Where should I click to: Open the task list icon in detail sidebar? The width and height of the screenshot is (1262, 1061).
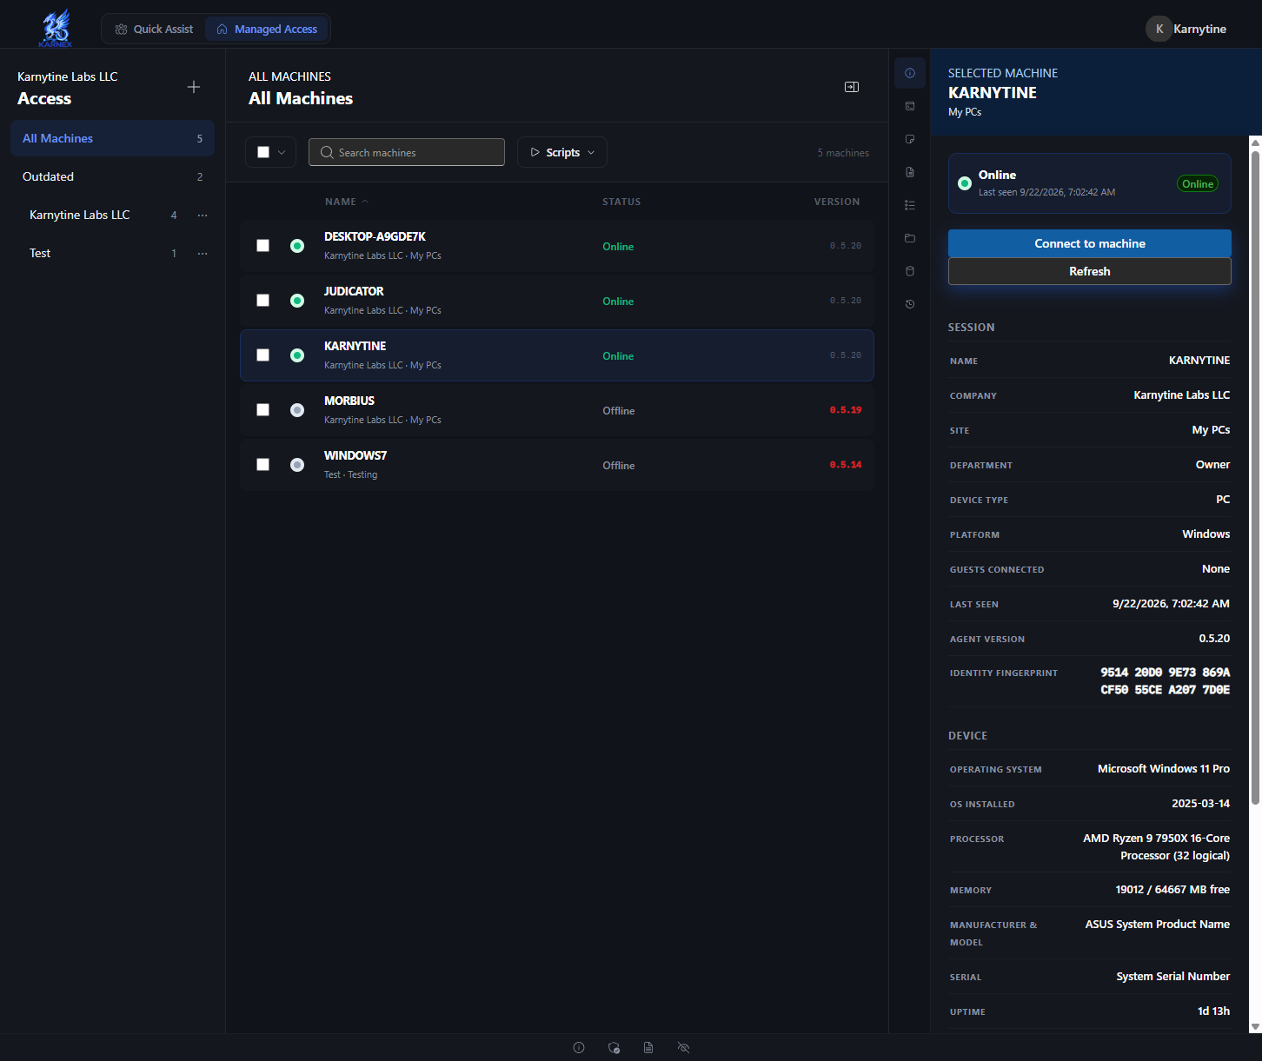click(x=910, y=205)
